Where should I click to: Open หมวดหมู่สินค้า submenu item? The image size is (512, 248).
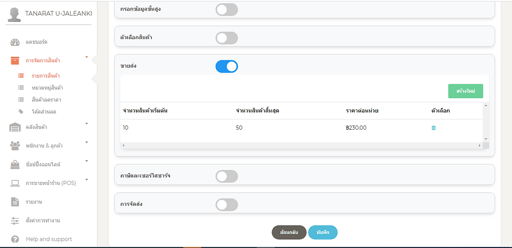(x=48, y=88)
